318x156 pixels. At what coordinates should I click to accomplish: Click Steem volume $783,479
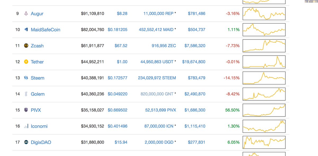tap(196, 78)
